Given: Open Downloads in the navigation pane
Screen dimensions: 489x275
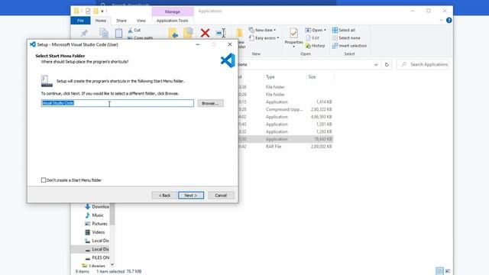Looking at the screenshot, I should pyautogui.click(x=97, y=206).
